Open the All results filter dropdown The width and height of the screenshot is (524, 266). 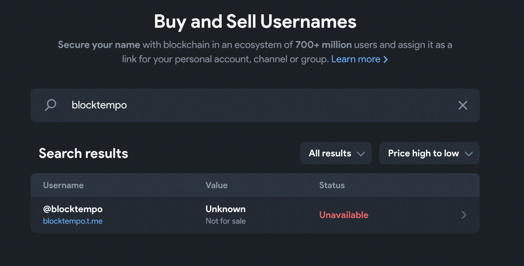tap(336, 153)
